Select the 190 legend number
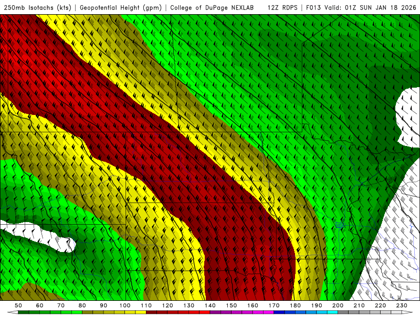420x315 pixels. 317,306
